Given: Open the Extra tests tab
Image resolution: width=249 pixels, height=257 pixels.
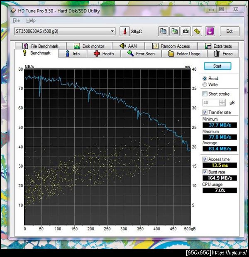Looking at the screenshot, I should pyautogui.click(x=218, y=46).
